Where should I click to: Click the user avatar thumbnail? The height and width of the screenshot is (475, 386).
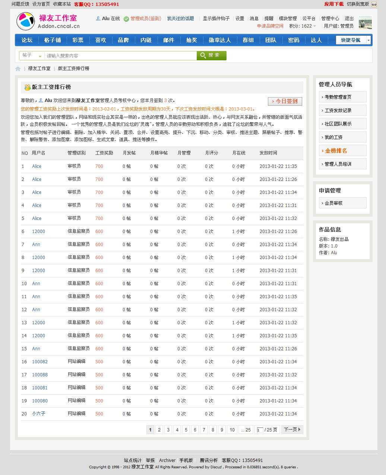(365, 23)
